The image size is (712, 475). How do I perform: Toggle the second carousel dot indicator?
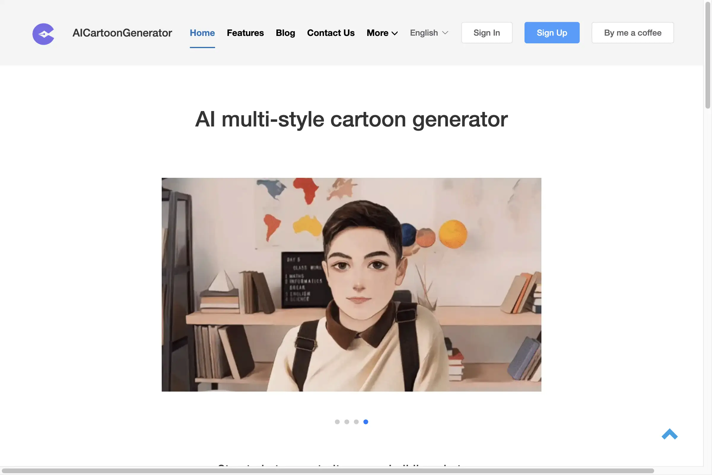click(x=347, y=422)
